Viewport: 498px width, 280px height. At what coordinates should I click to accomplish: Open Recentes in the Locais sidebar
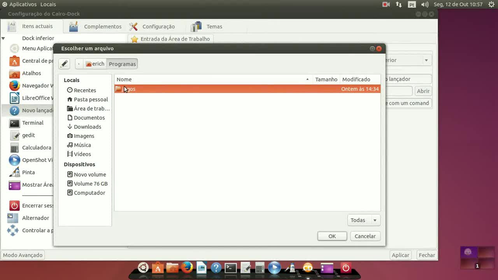85,90
